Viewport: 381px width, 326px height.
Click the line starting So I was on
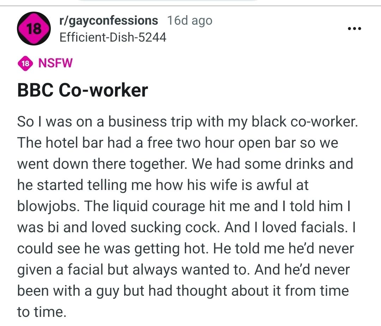[x=187, y=122]
